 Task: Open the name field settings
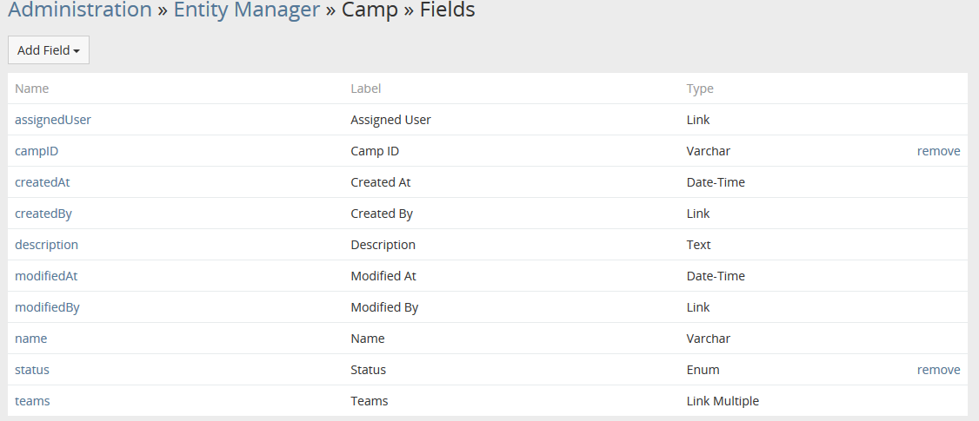click(31, 339)
